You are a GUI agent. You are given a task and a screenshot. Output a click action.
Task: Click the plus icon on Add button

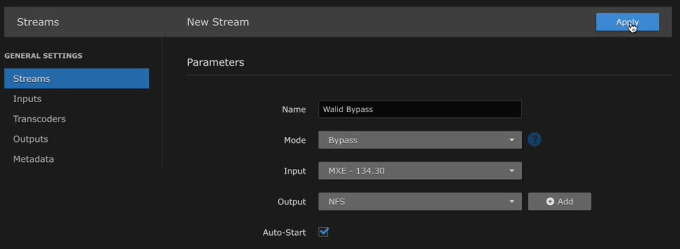550,201
